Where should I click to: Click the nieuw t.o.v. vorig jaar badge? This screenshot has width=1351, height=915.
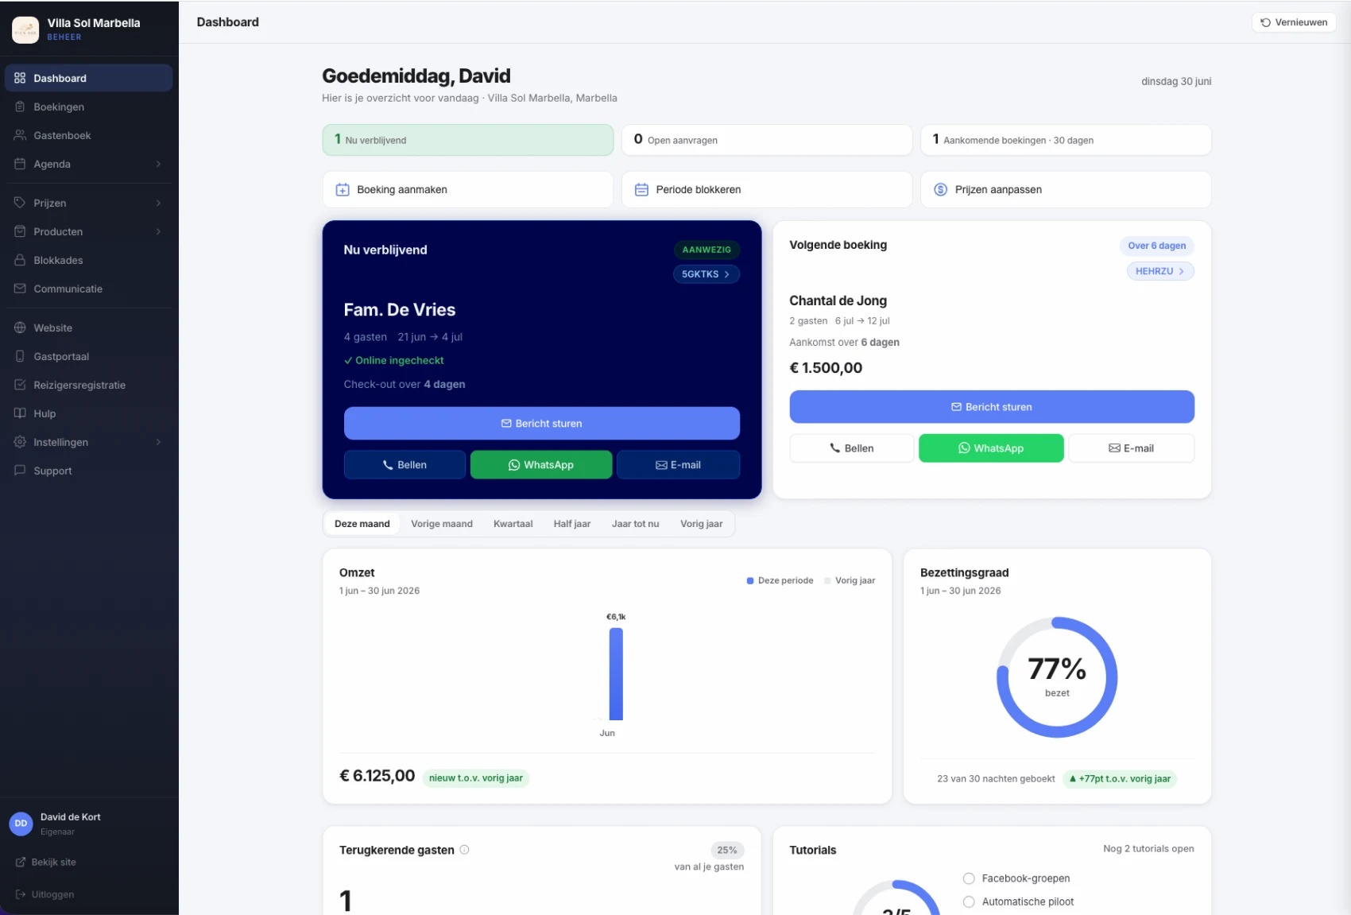[476, 778]
